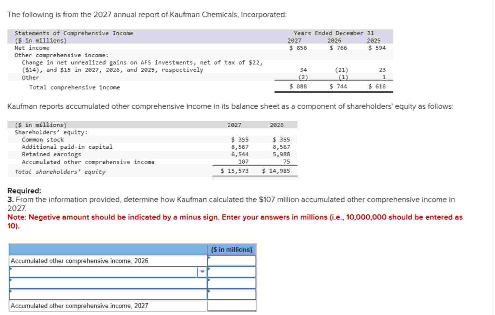Click 2027 unrealized gains value '34'

pos(304,70)
